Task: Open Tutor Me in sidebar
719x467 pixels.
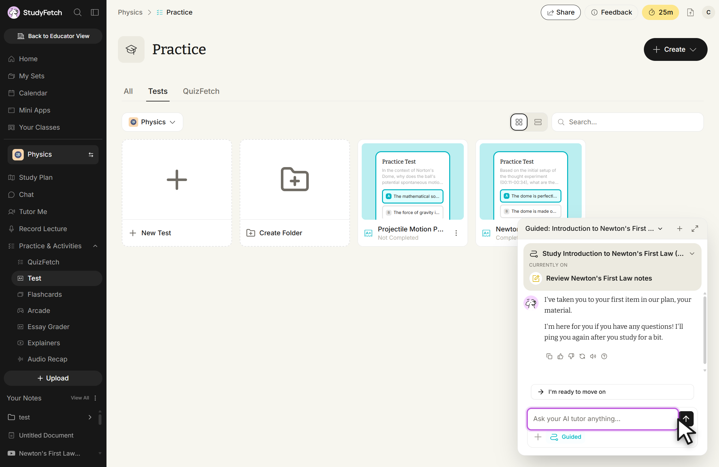Action: tap(53, 212)
